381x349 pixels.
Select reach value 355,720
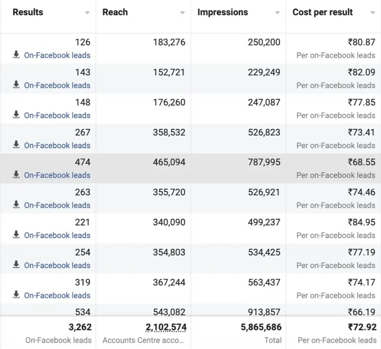click(169, 192)
